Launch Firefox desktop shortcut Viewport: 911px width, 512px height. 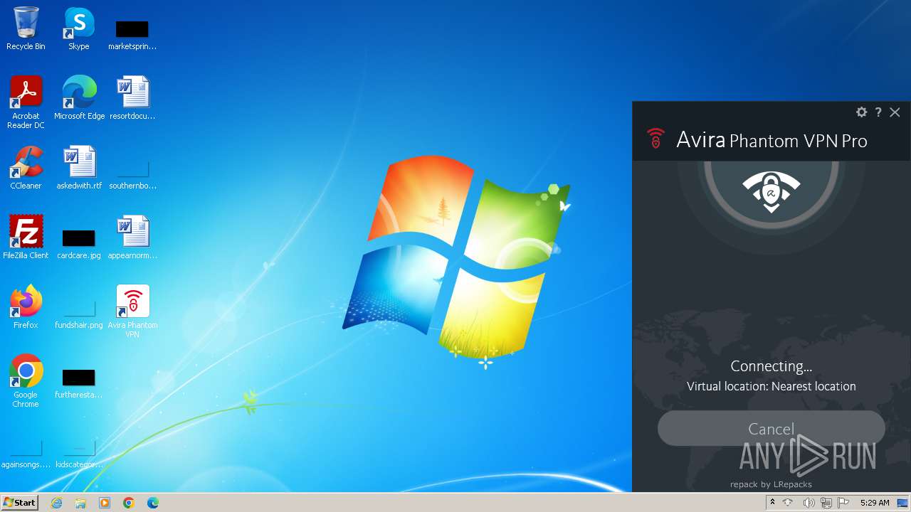click(x=26, y=306)
